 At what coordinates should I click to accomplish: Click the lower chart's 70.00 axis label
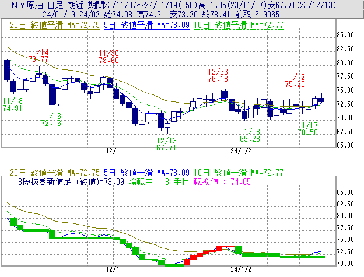pyautogui.click(x=345, y=264)
